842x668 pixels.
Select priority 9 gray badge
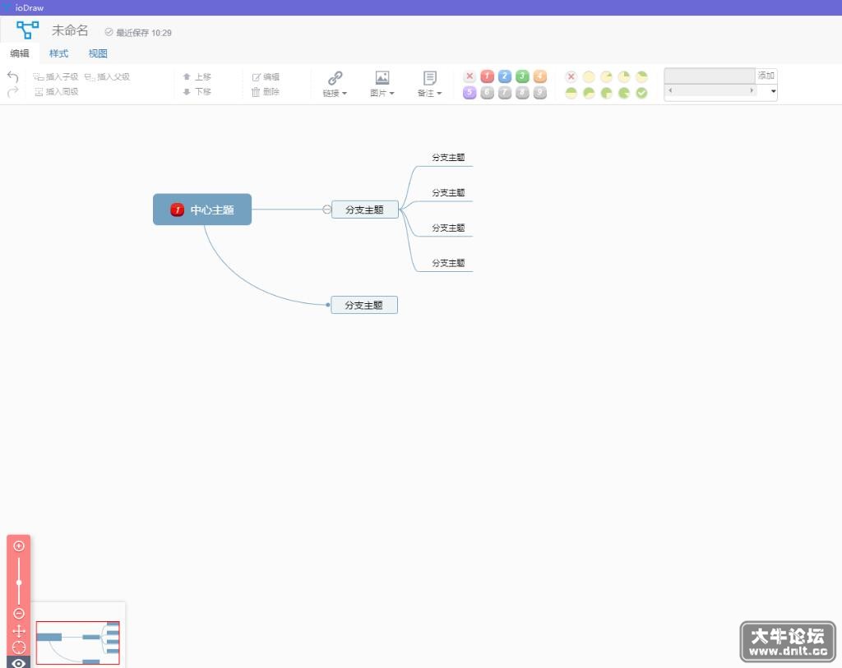[x=540, y=92]
